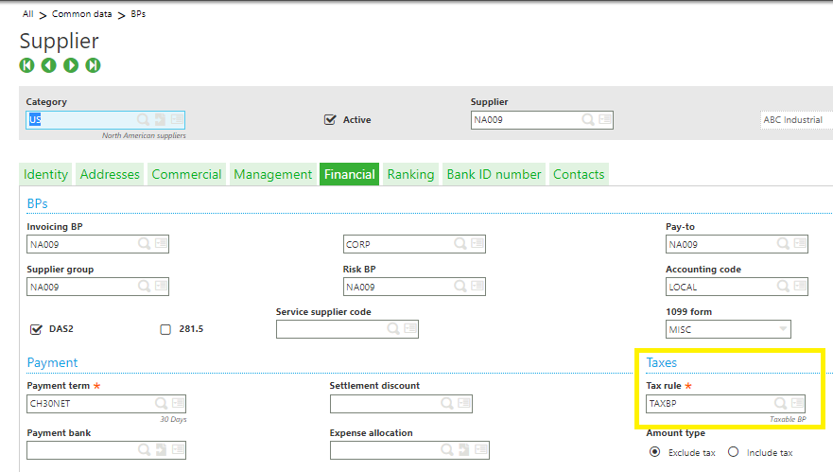Select Include tax amount type
The image size is (833, 472).
[x=734, y=452]
